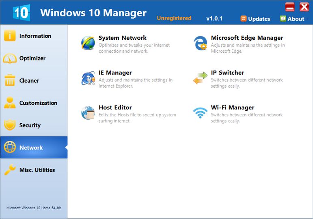Click the Customization person icon
Screen dimensions: 313x219
10,103
